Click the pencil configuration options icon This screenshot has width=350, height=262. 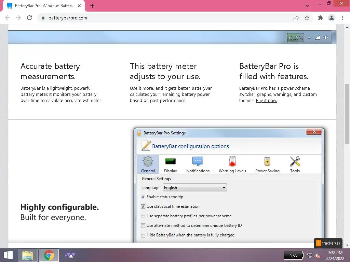pos(146,146)
